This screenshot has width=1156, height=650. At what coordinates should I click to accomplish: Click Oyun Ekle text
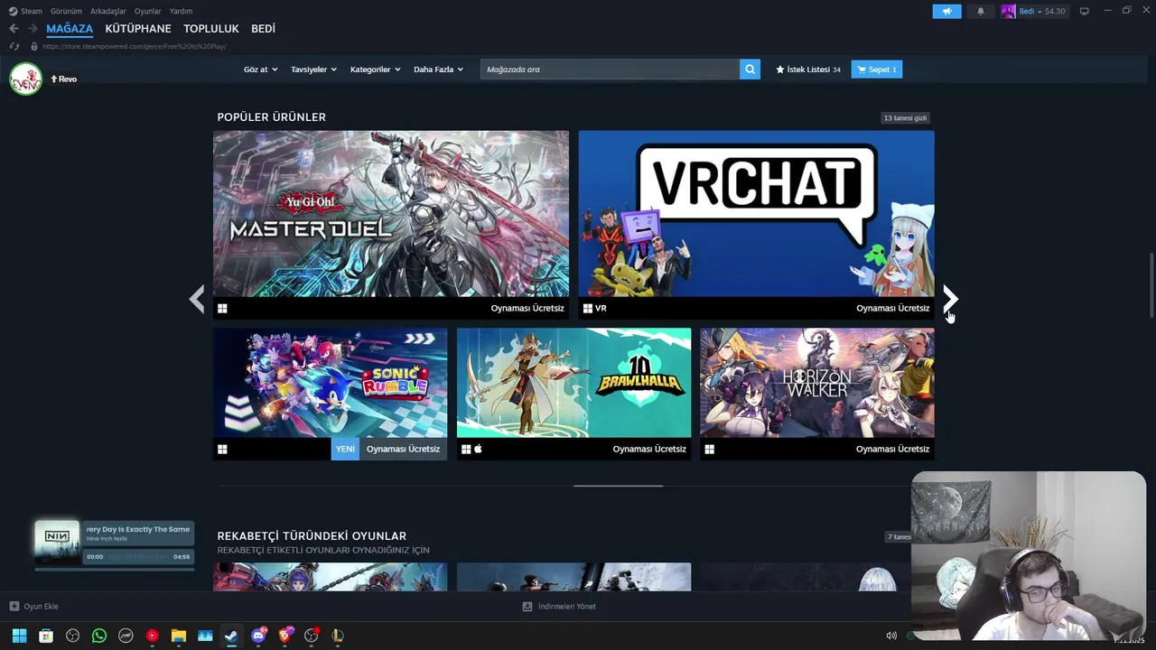tap(41, 607)
